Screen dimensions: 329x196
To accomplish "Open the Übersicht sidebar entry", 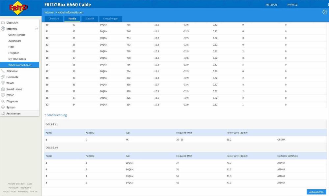I will (12, 23).
